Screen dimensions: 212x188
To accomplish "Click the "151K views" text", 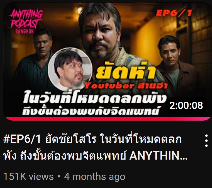I will [x=28, y=177].
